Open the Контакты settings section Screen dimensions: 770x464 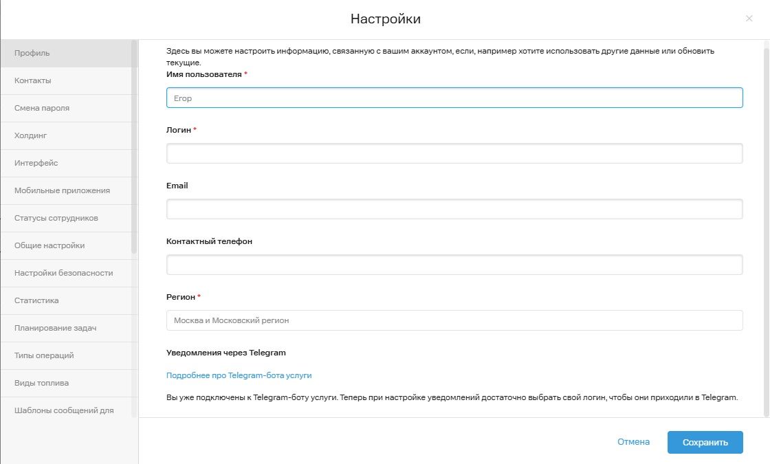[x=33, y=80]
